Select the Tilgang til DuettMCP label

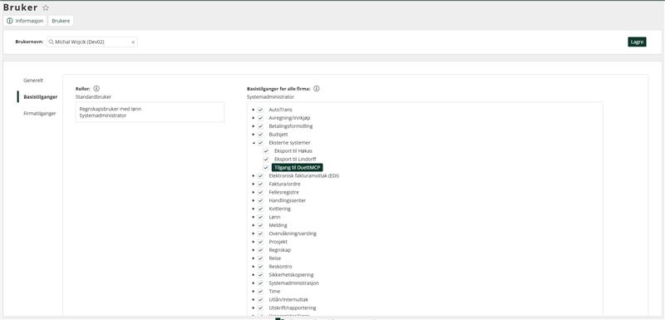point(298,167)
